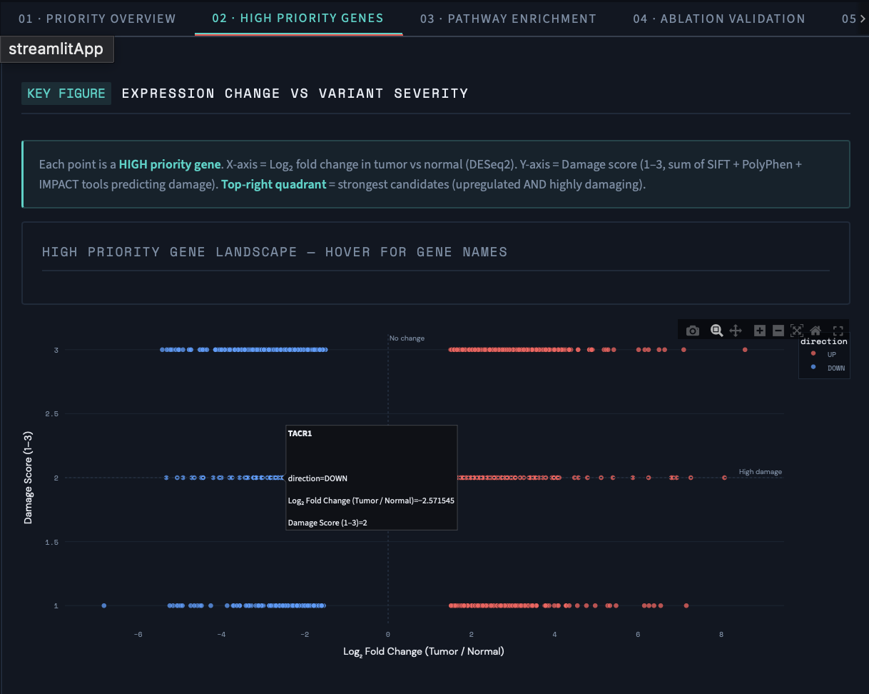The height and width of the screenshot is (694, 869).
Task: Click the Autoscale icon in plot modebar
Action: coord(797,331)
